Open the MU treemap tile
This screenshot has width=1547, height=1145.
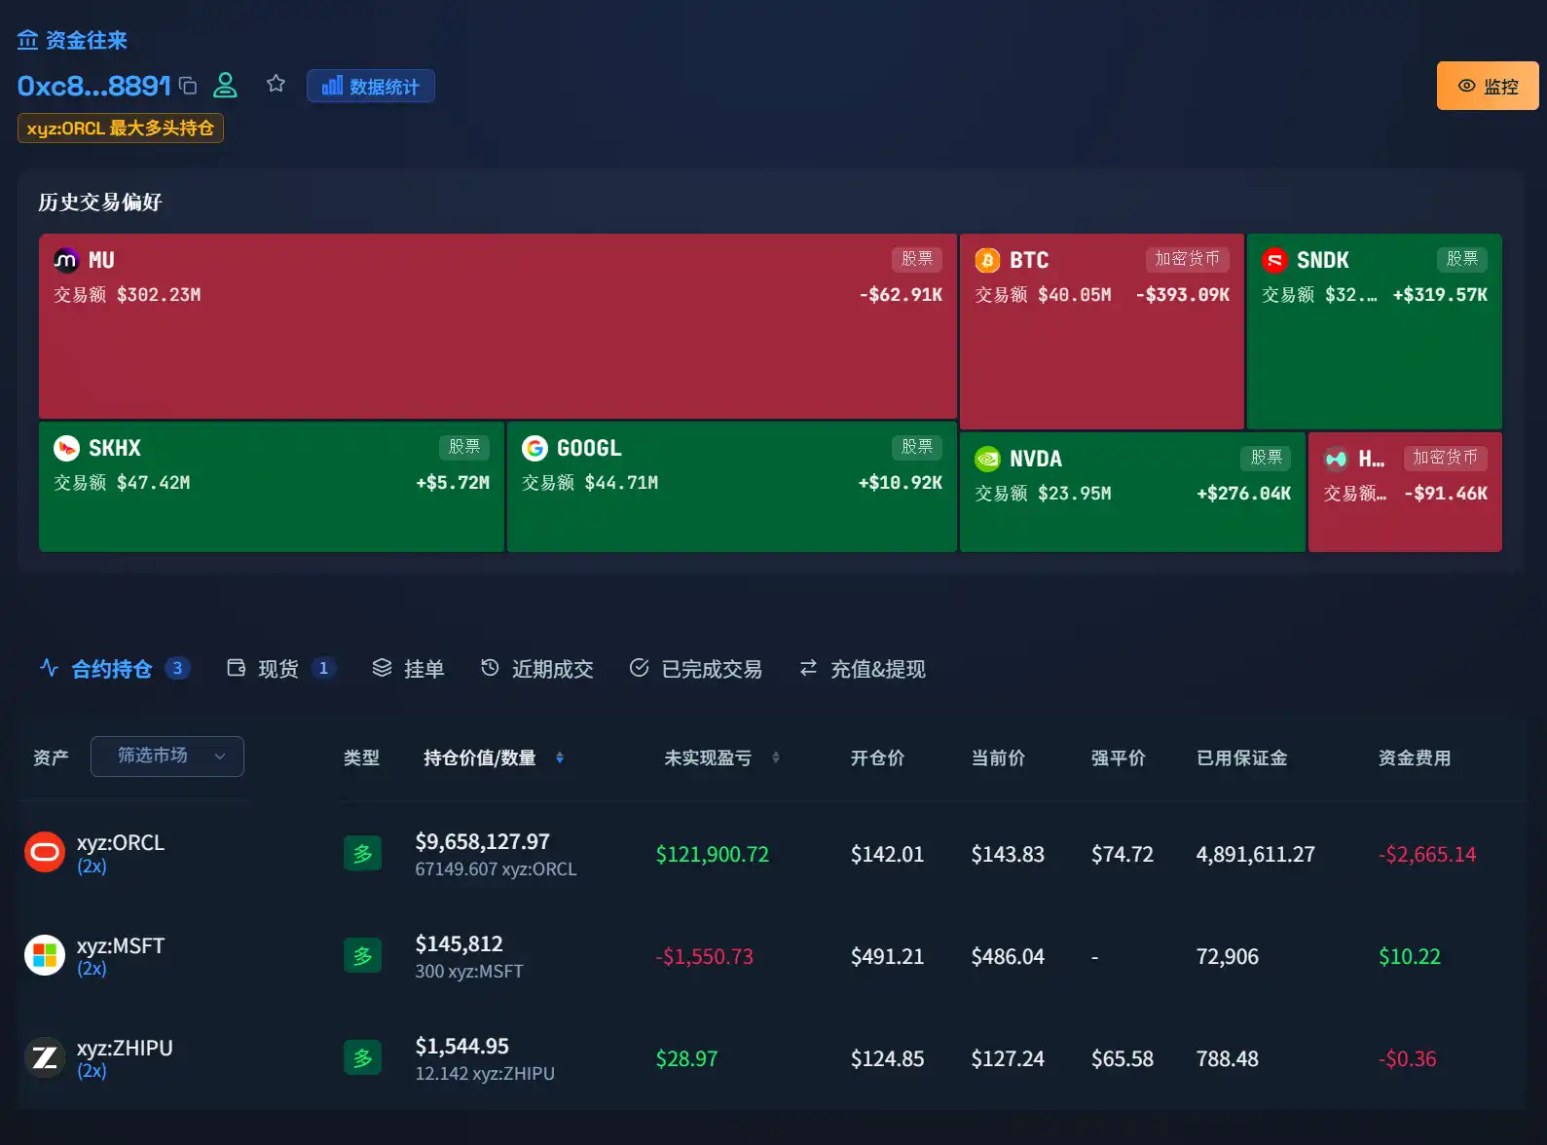coord(497,326)
